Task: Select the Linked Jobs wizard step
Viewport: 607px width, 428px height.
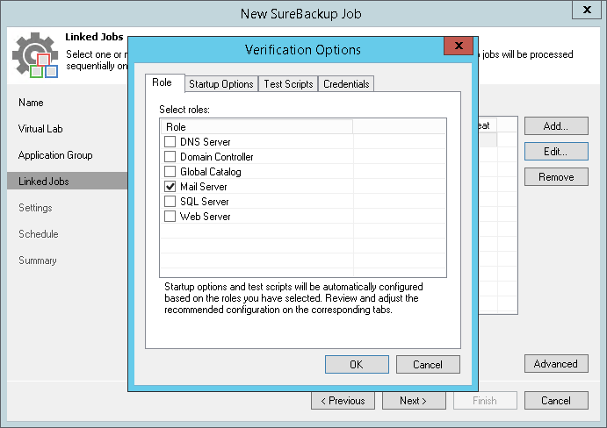Action: click(x=67, y=181)
